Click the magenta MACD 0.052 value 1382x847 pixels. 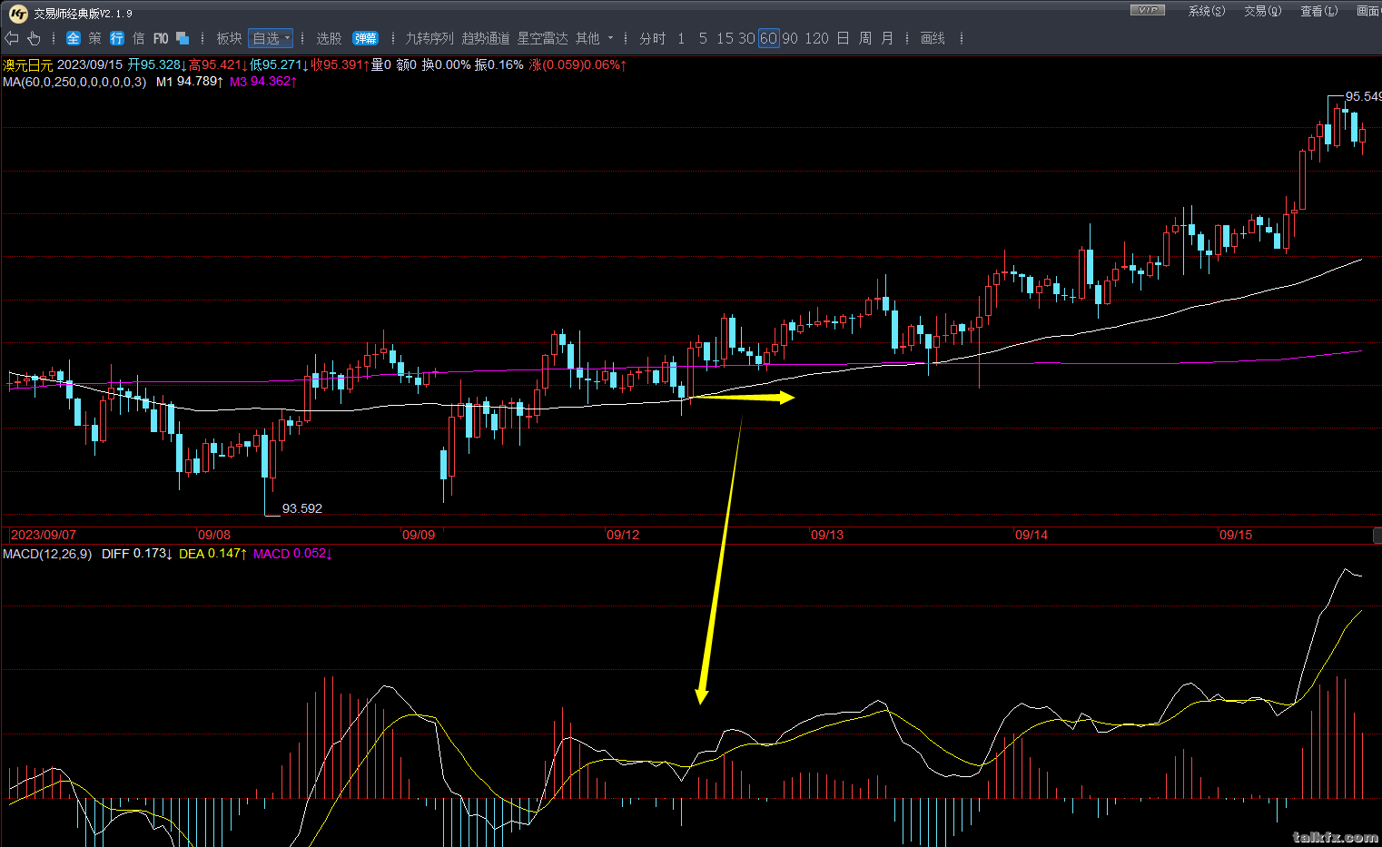pos(292,554)
